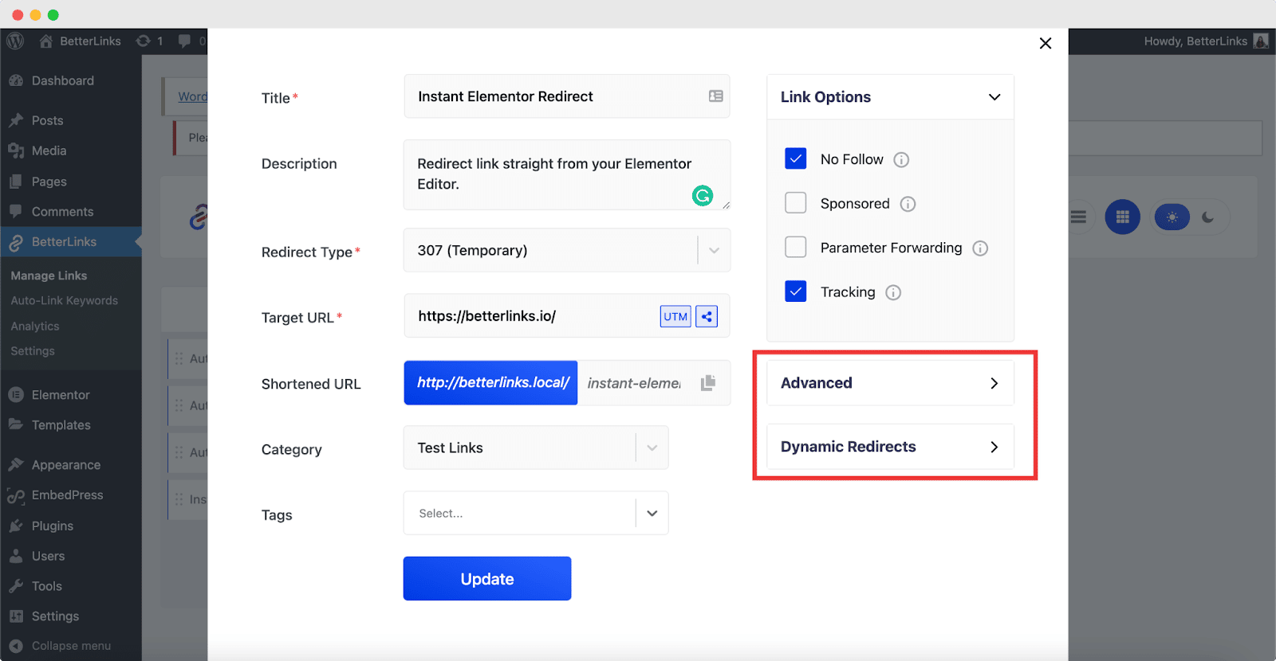Click the shortened URL slug field
Screen dimensions: 1276x661
[x=636, y=383]
